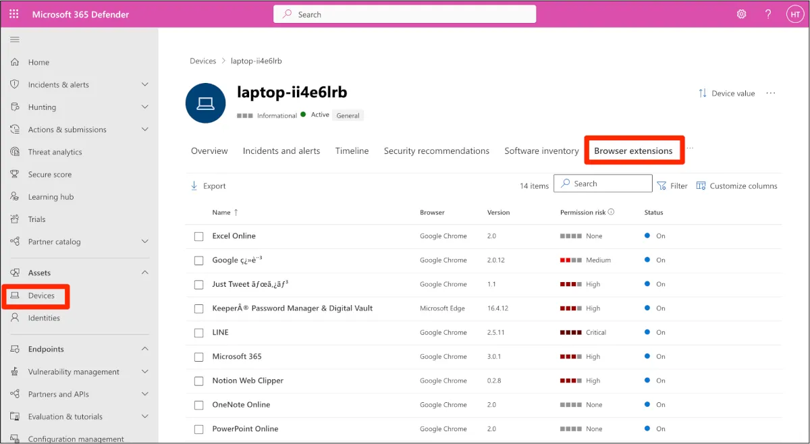Expand Incidents & alerts menu
This screenshot has width=810, height=444.
click(144, 84)
